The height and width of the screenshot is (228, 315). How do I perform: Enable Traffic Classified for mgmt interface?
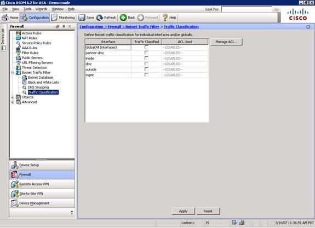146,75
